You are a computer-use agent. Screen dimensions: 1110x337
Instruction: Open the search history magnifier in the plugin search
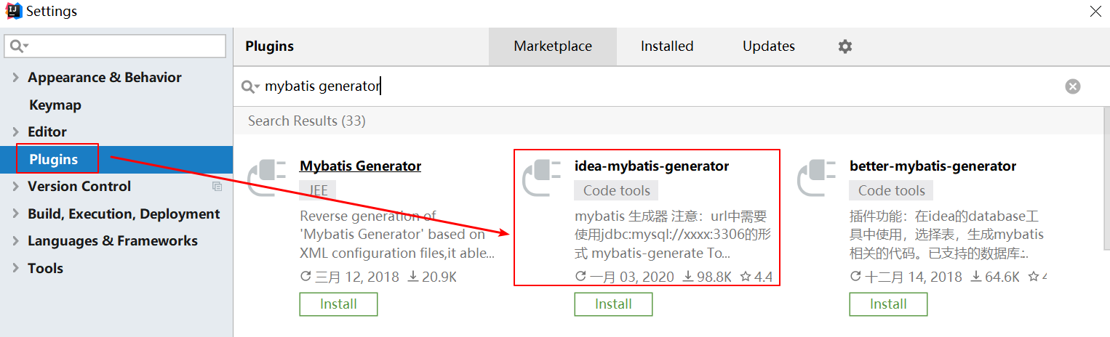251,86
